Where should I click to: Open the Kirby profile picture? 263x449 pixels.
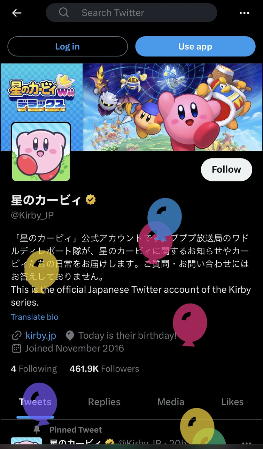point(41,152)
